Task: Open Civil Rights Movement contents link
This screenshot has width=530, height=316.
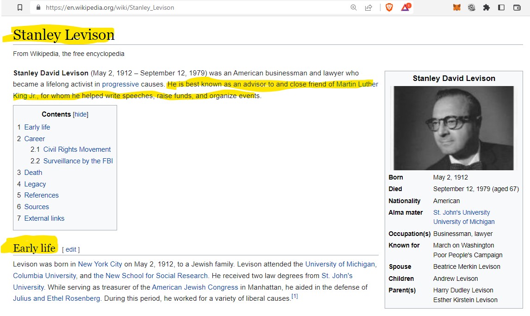Action: coord(77,149)
